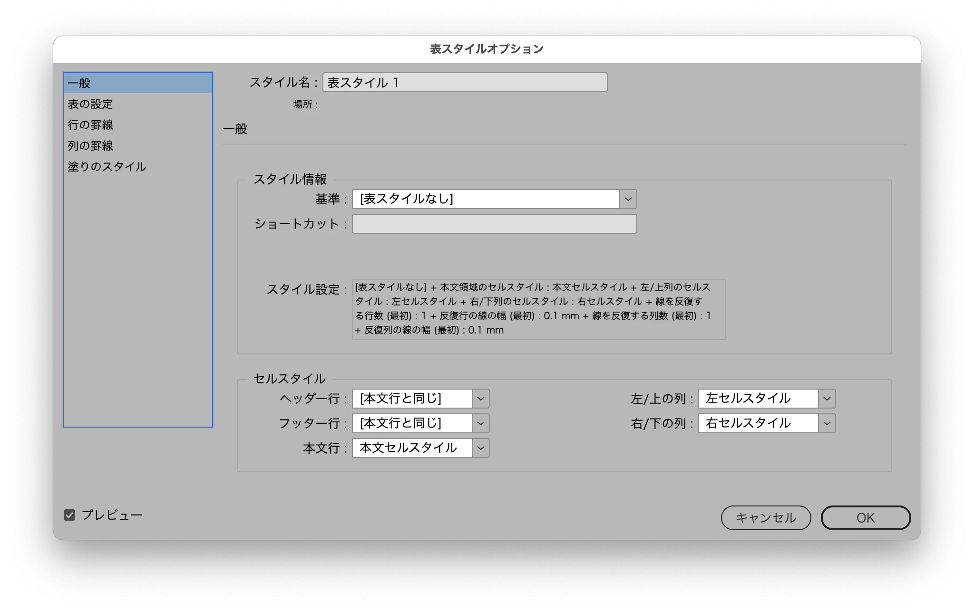Click the ショートカット input field
974x610 pixels.
(494, 224)
